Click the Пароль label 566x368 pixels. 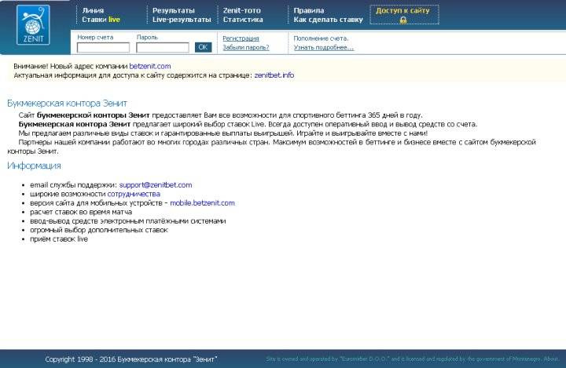147,37
